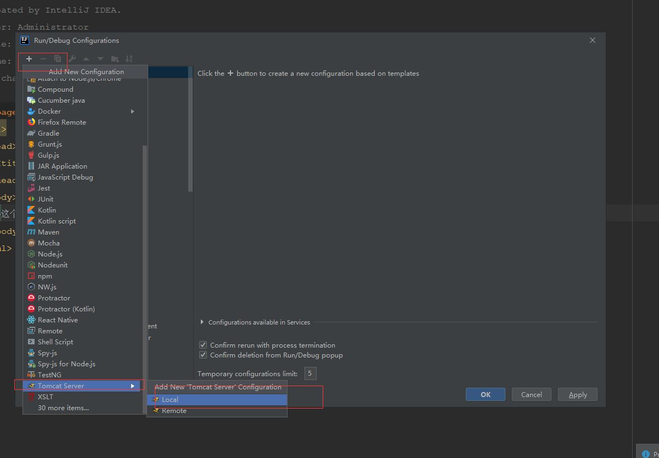Click the plus Add New Configuration button

pyautogui.click(x=29, y=59)
